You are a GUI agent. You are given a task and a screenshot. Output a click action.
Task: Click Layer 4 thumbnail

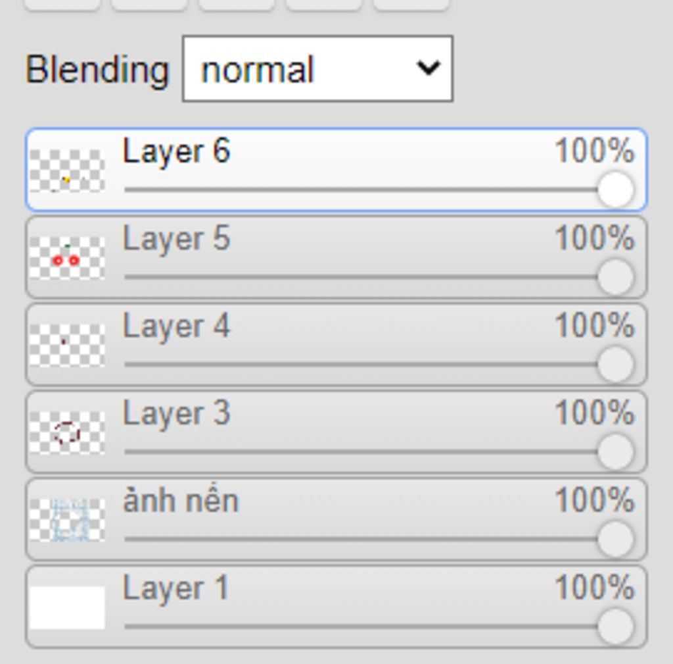tap(67, 345)
